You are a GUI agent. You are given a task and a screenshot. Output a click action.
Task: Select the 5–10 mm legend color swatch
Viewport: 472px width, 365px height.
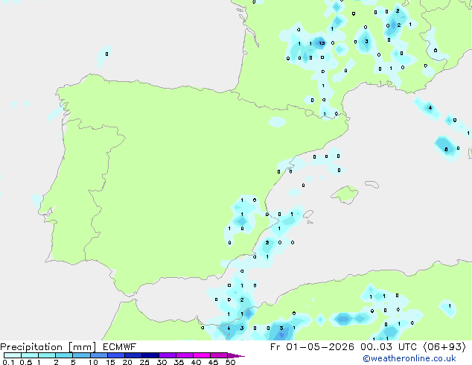click(x=81, y=355)
